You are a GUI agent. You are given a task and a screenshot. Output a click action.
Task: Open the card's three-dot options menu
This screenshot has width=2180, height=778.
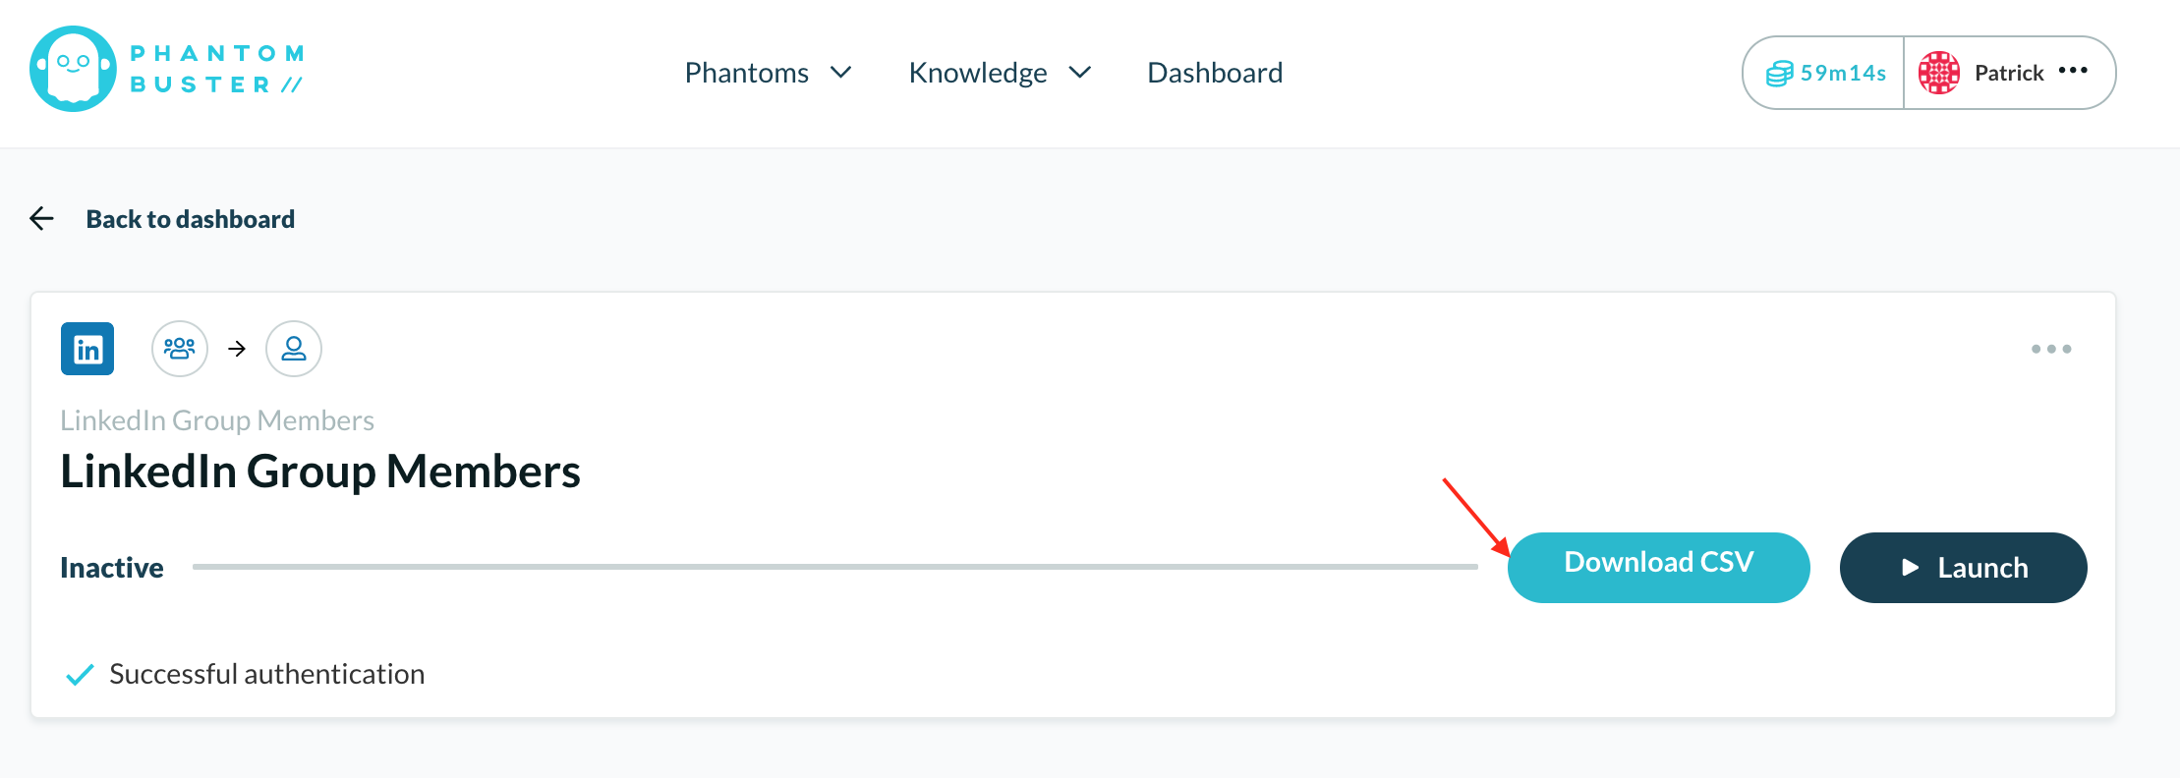pos(2051,349)
